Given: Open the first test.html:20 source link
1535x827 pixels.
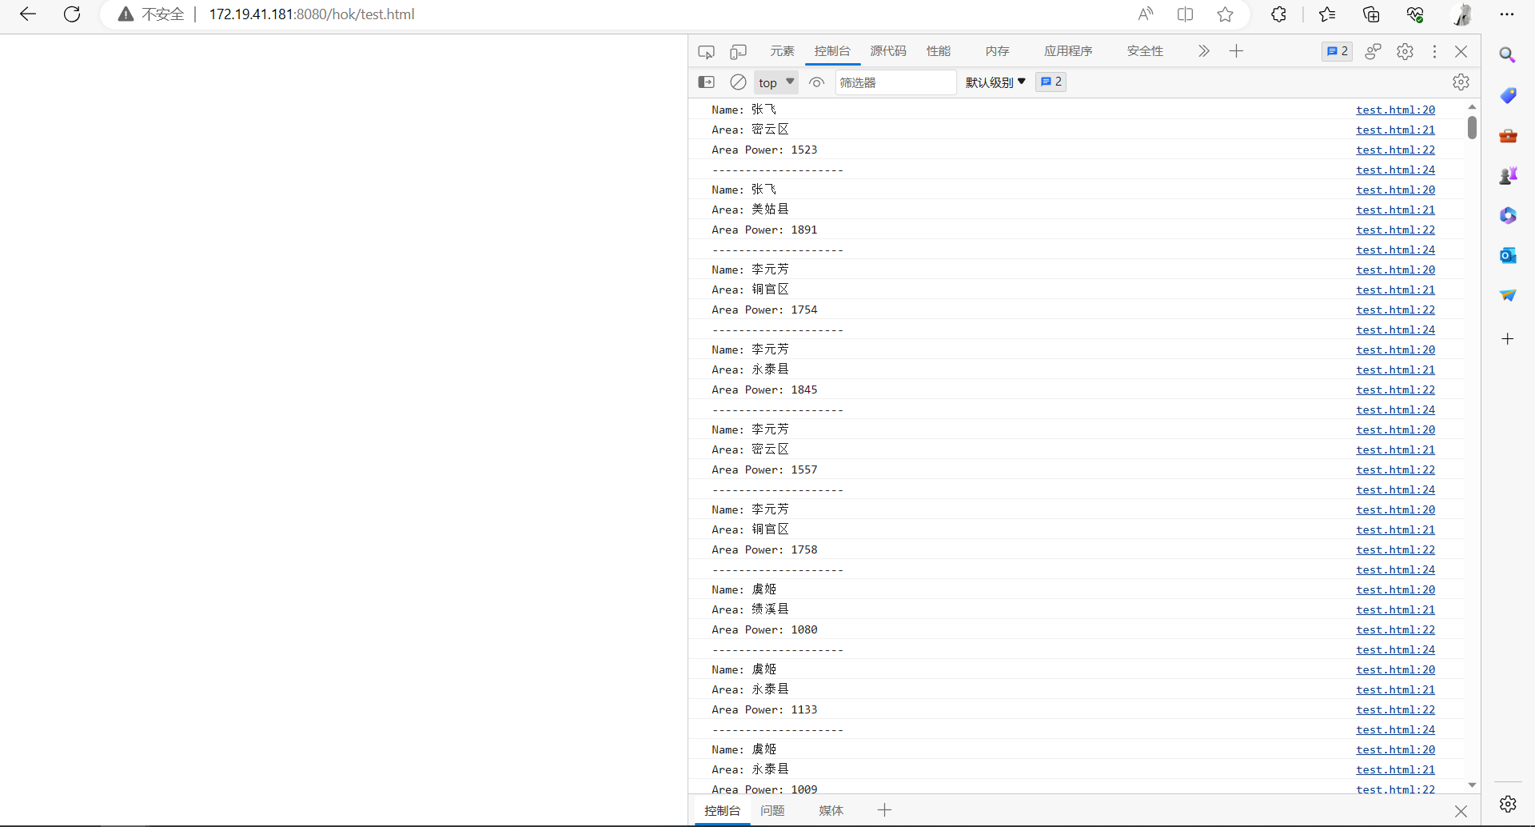Looking at the screenshot, I should click(1395, 110).
